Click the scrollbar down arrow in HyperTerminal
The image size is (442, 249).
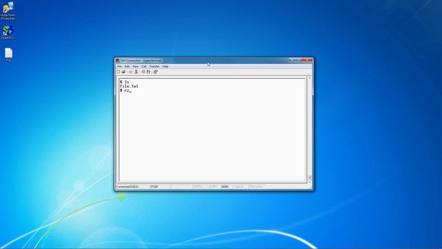coord(310,182)
